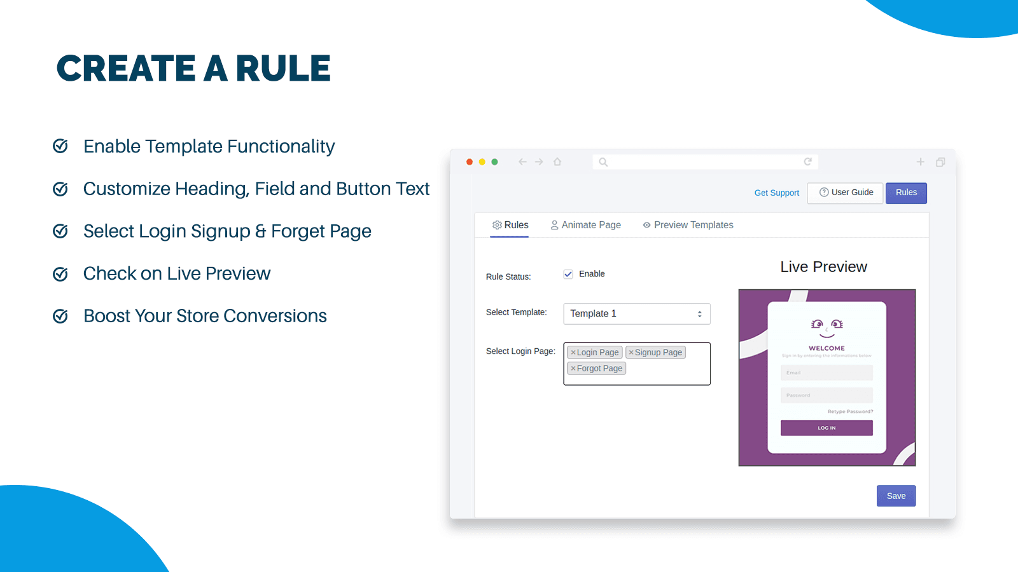Click the browser back arrow icon
This screenshot has height=572, width=1018.
point(522,162)
